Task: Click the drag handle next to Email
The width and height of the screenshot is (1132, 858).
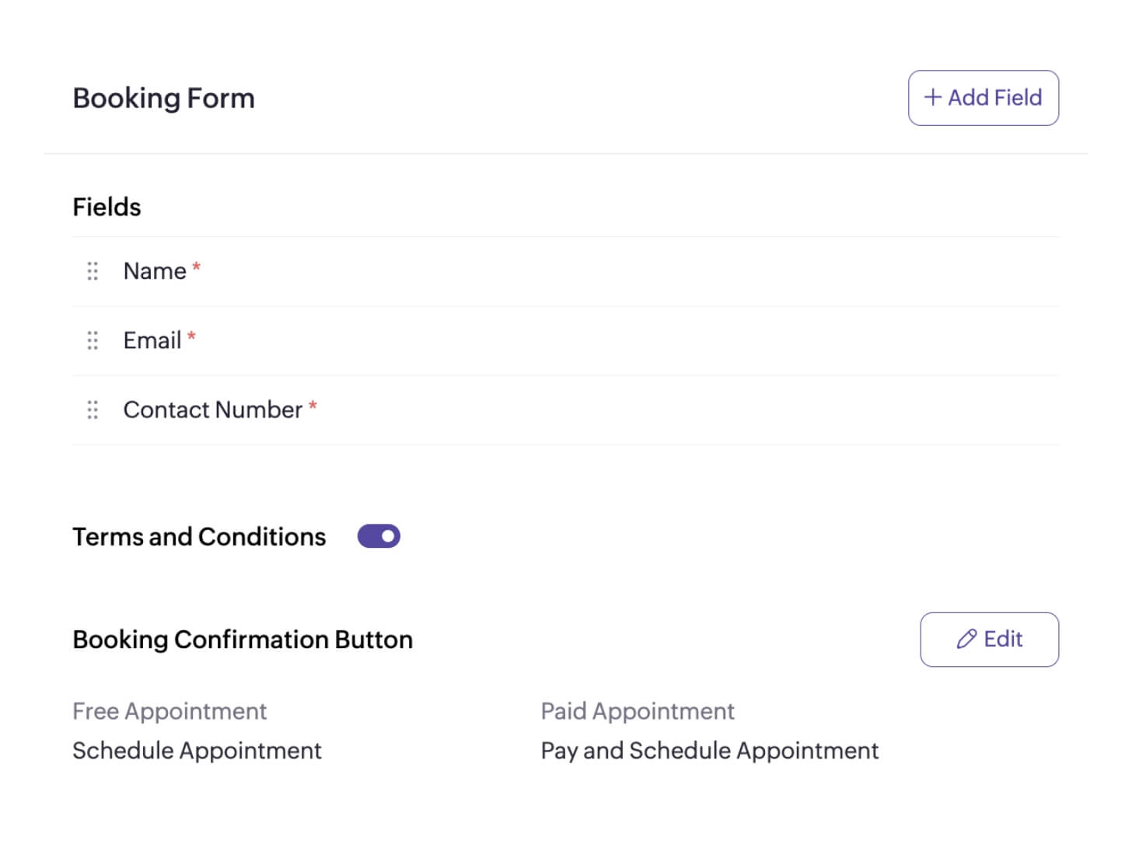Action: point(93,340)
